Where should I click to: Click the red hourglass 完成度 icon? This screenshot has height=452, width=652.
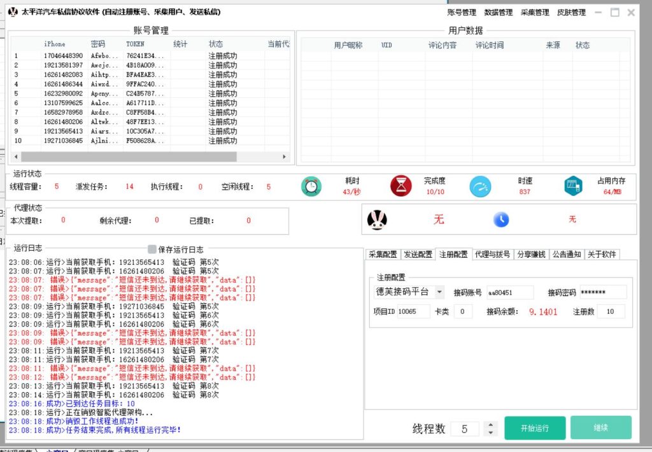pyautogui.click(x=400, y=186)
